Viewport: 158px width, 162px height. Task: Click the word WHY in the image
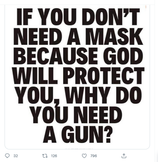[89, 95]
